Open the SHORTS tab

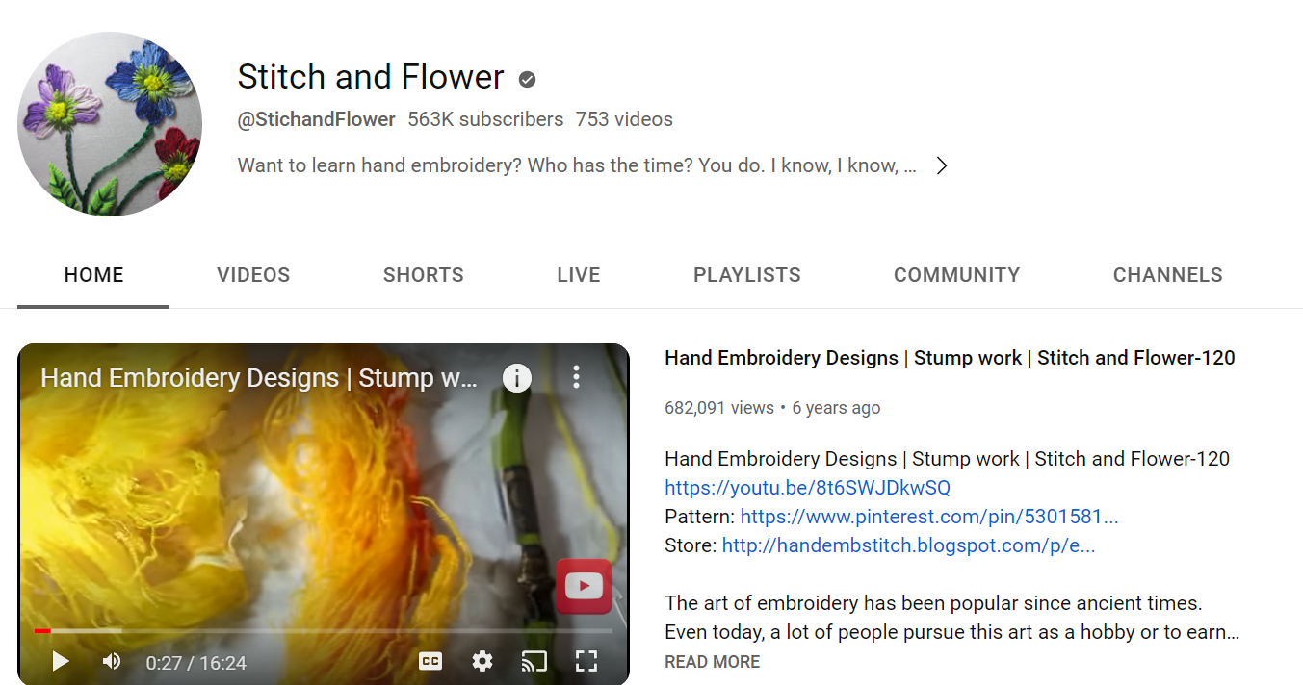424,275
